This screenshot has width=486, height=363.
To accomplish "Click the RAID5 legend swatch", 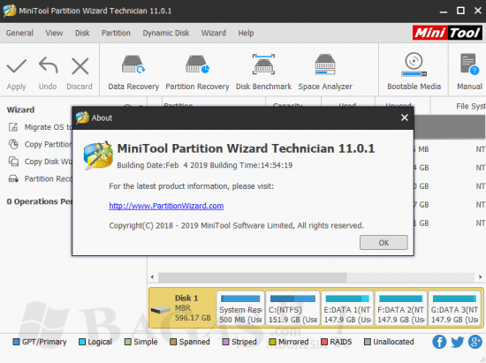I will click(x=324, y=342).
